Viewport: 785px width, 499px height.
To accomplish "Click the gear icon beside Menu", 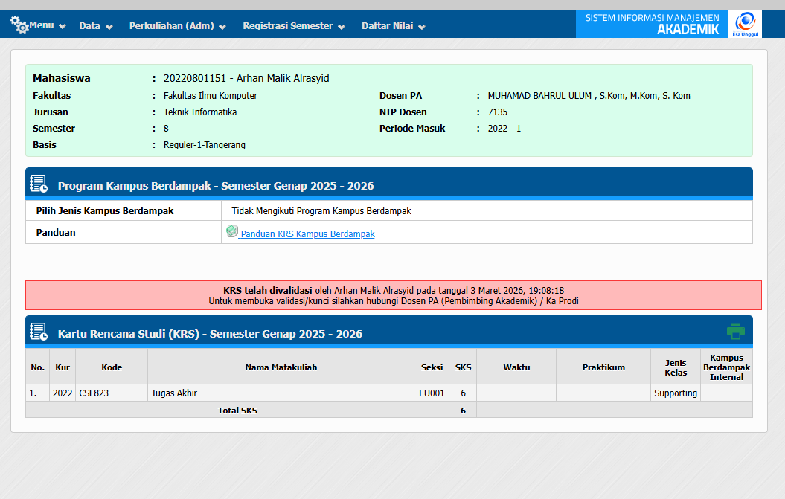I will click(19, 25).
